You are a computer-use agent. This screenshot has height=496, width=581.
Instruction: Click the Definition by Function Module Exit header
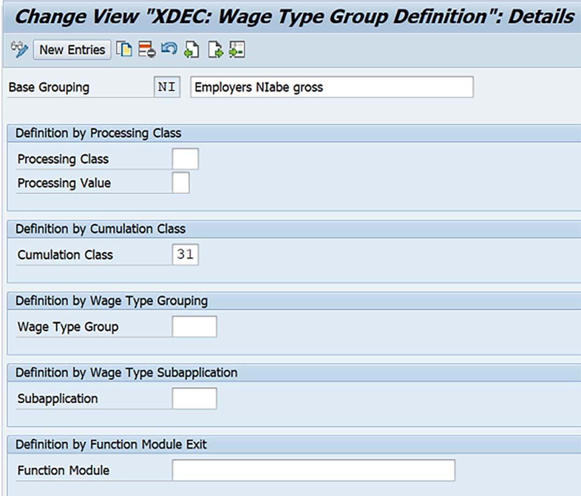point(111,444)
